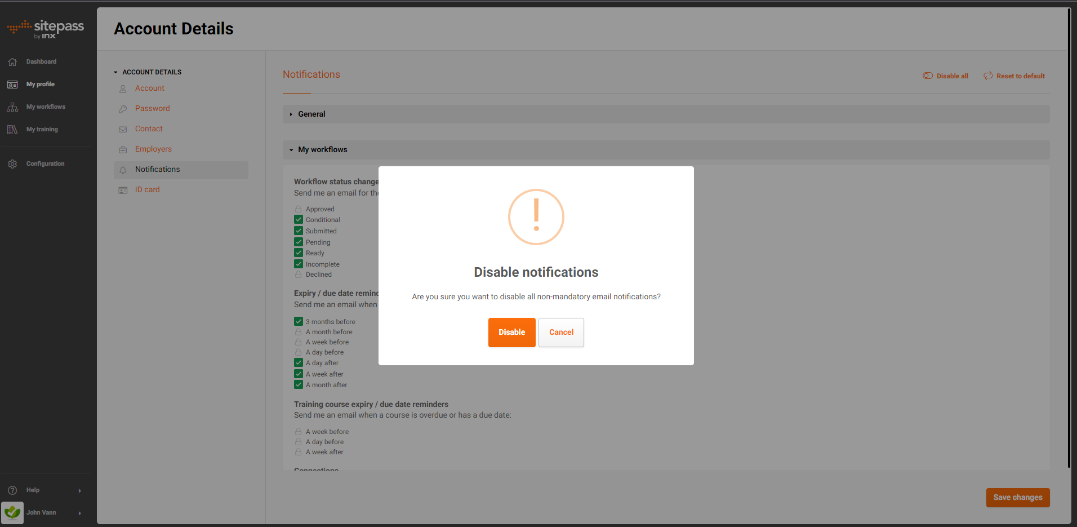Open the Password section
The image size is (1077, 527).
tap(153, 109)
